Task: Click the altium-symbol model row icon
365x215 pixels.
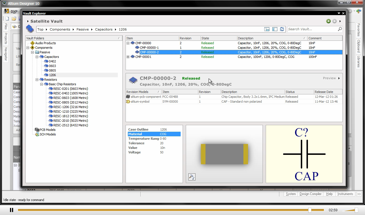Action: [128, 102]
